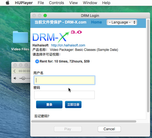Select Rent for 10 times radio button
Image resolution: width=152 pixels, height=138 pixels.
(x=37, y=61)
